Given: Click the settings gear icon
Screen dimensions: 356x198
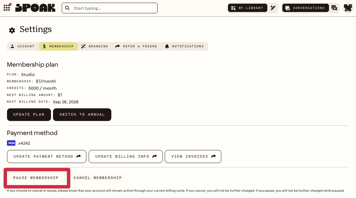Looking at the screenshot, I should click(x=12, y=30).
